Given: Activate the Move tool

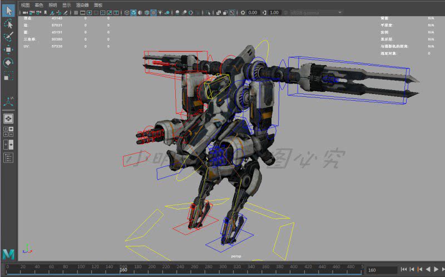Looking at the screenshot, I should coord(8,50).
